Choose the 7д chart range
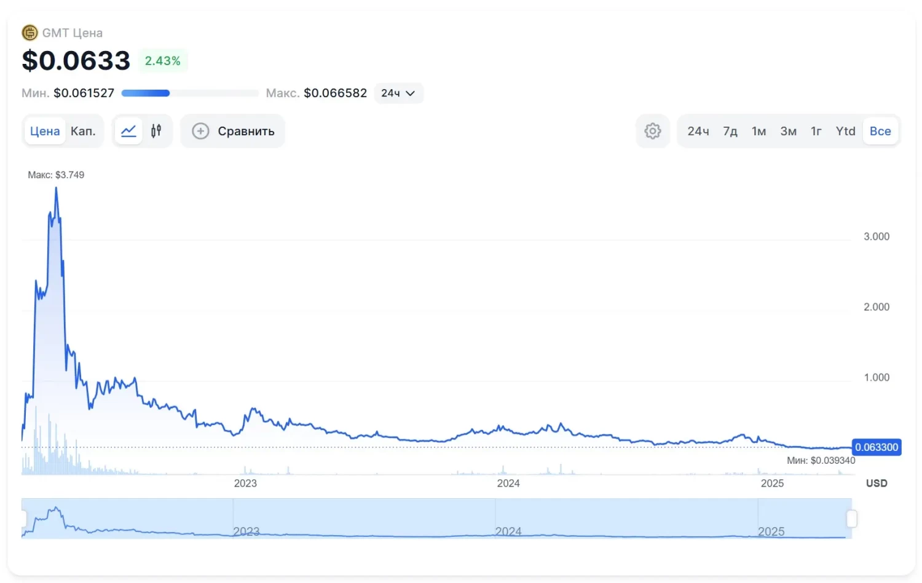The image size is (922, 583). 730,131
